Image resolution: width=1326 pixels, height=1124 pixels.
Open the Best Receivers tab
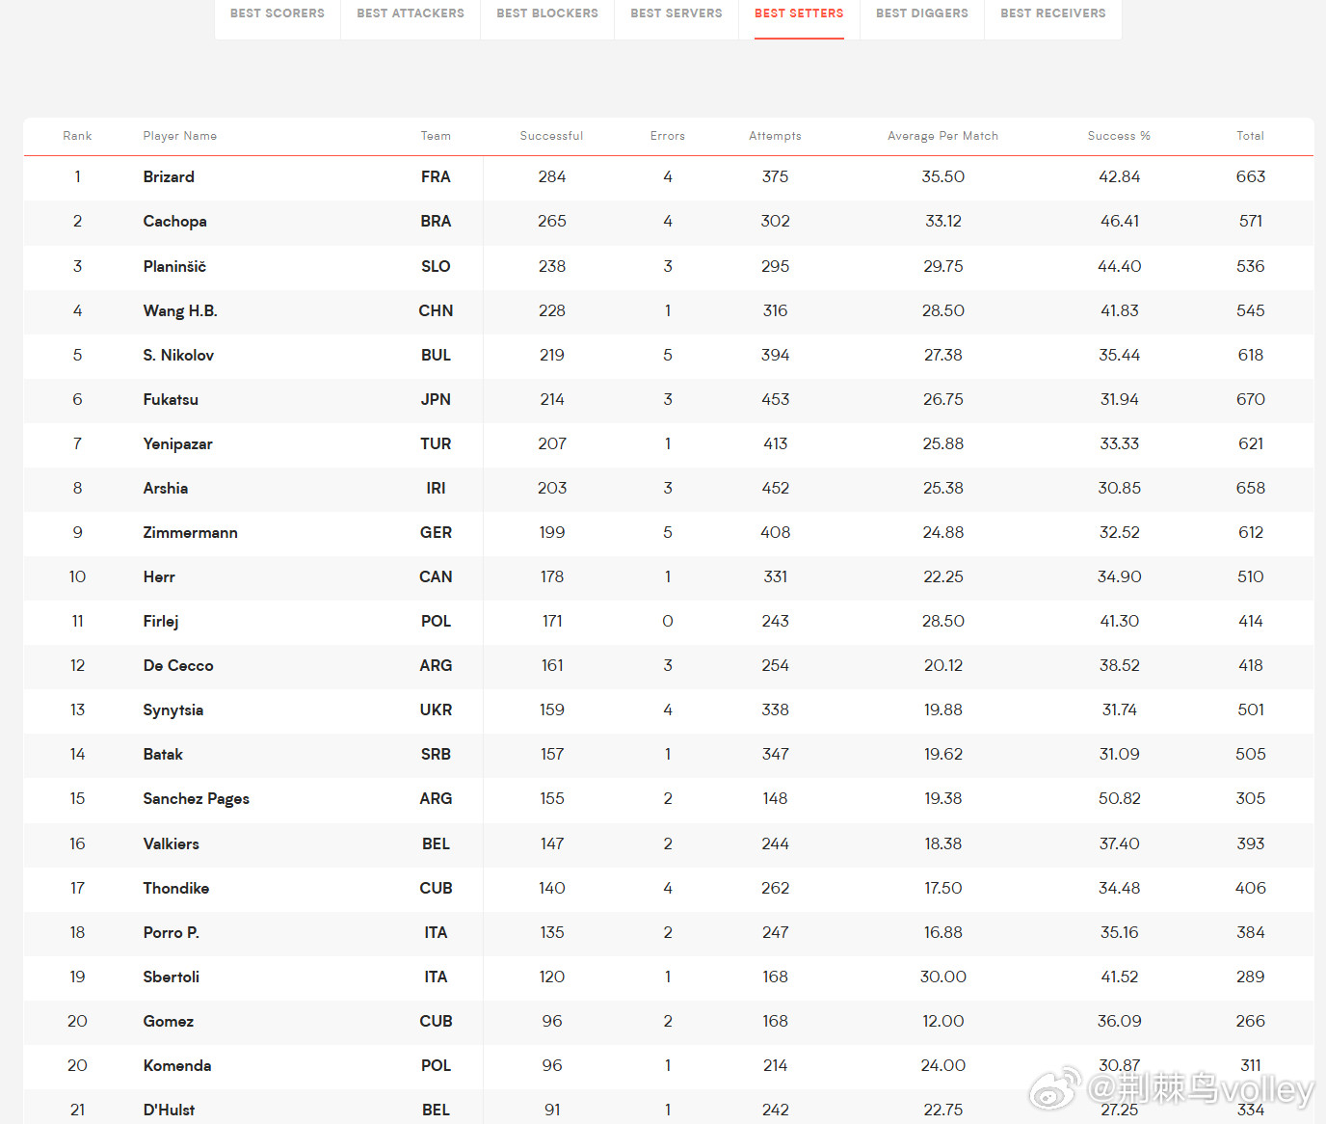tap(1053, 13)
